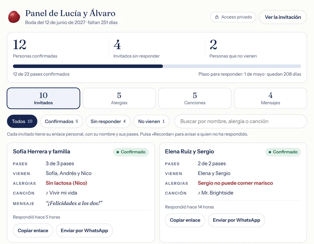The width and height of the screenshot is (314, 244).
Task: Click Respondió hace 5 horas
Action: pos(36,217)
